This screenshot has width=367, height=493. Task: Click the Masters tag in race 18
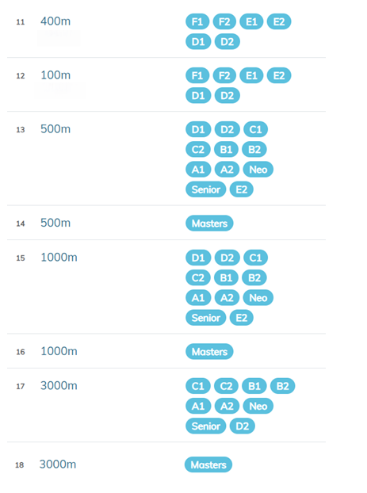click(x=208, y=464)
